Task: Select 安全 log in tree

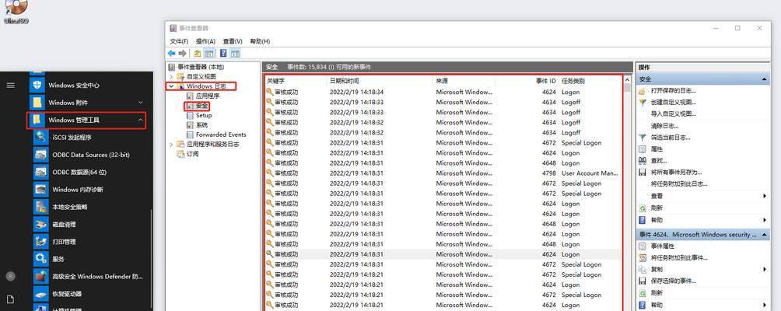Action: tap(201, 106)
